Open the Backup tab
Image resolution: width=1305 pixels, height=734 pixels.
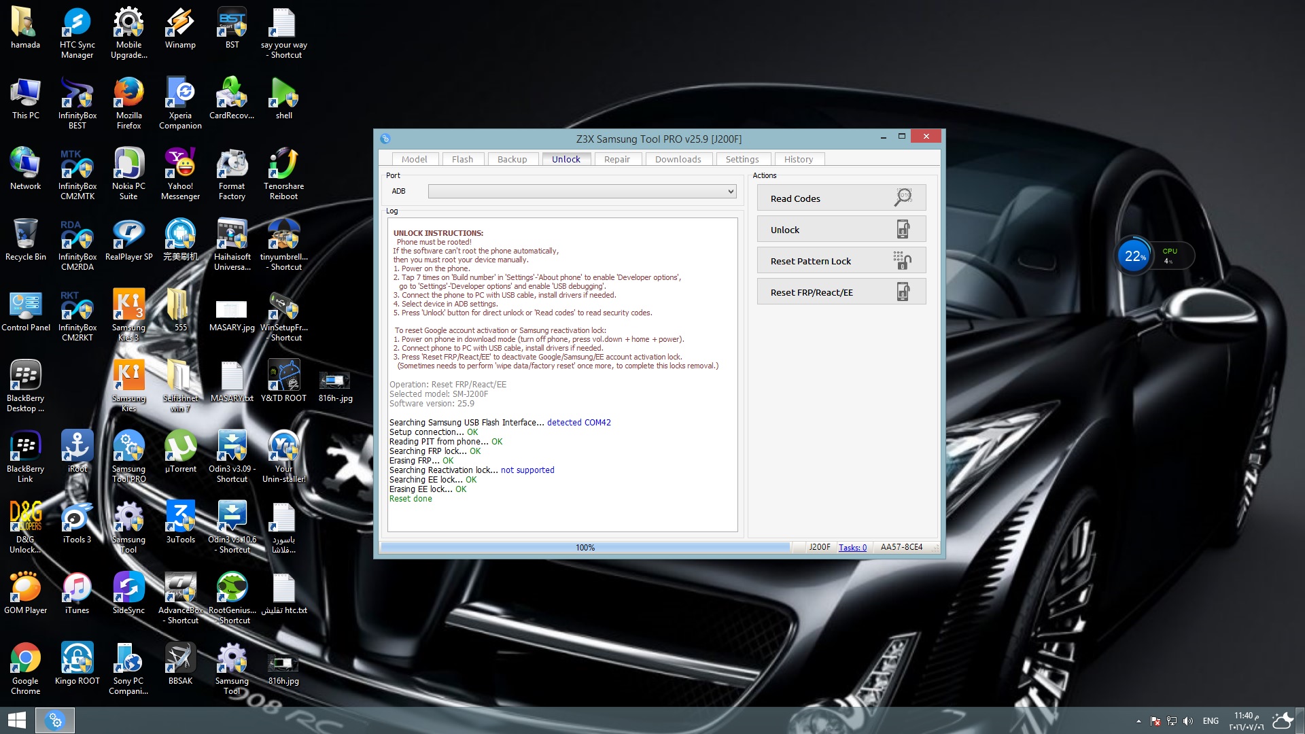[512, 159]
